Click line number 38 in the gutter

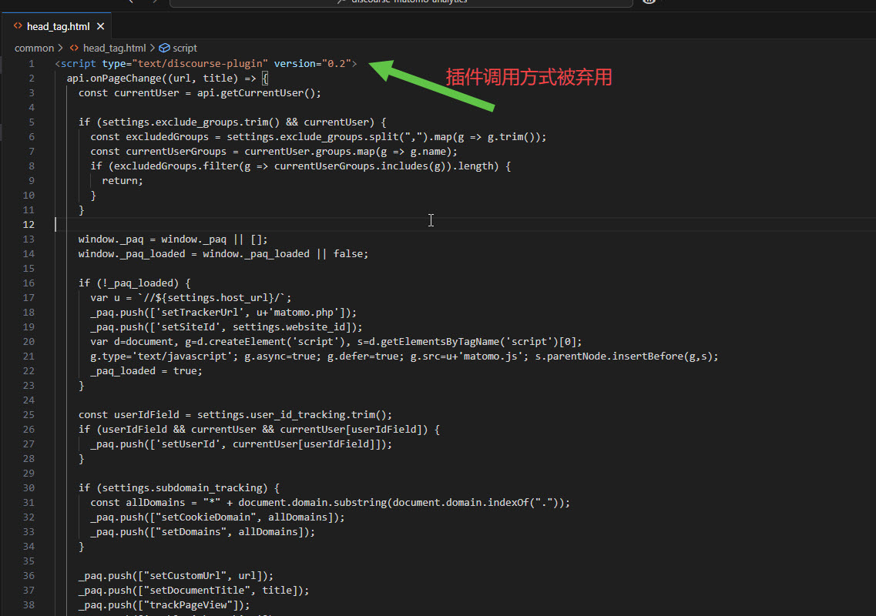pos(29,604)
